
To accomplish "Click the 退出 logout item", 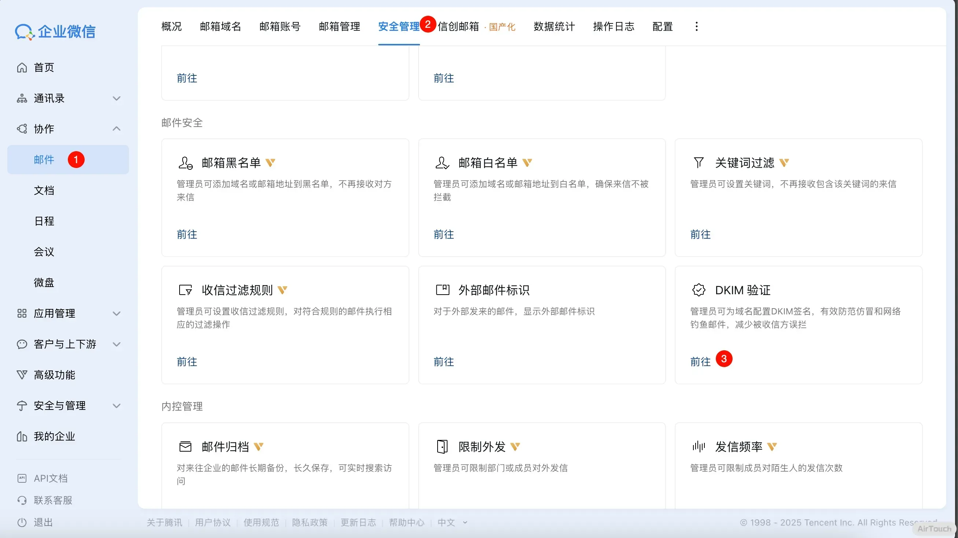I will tap(43, 522).
